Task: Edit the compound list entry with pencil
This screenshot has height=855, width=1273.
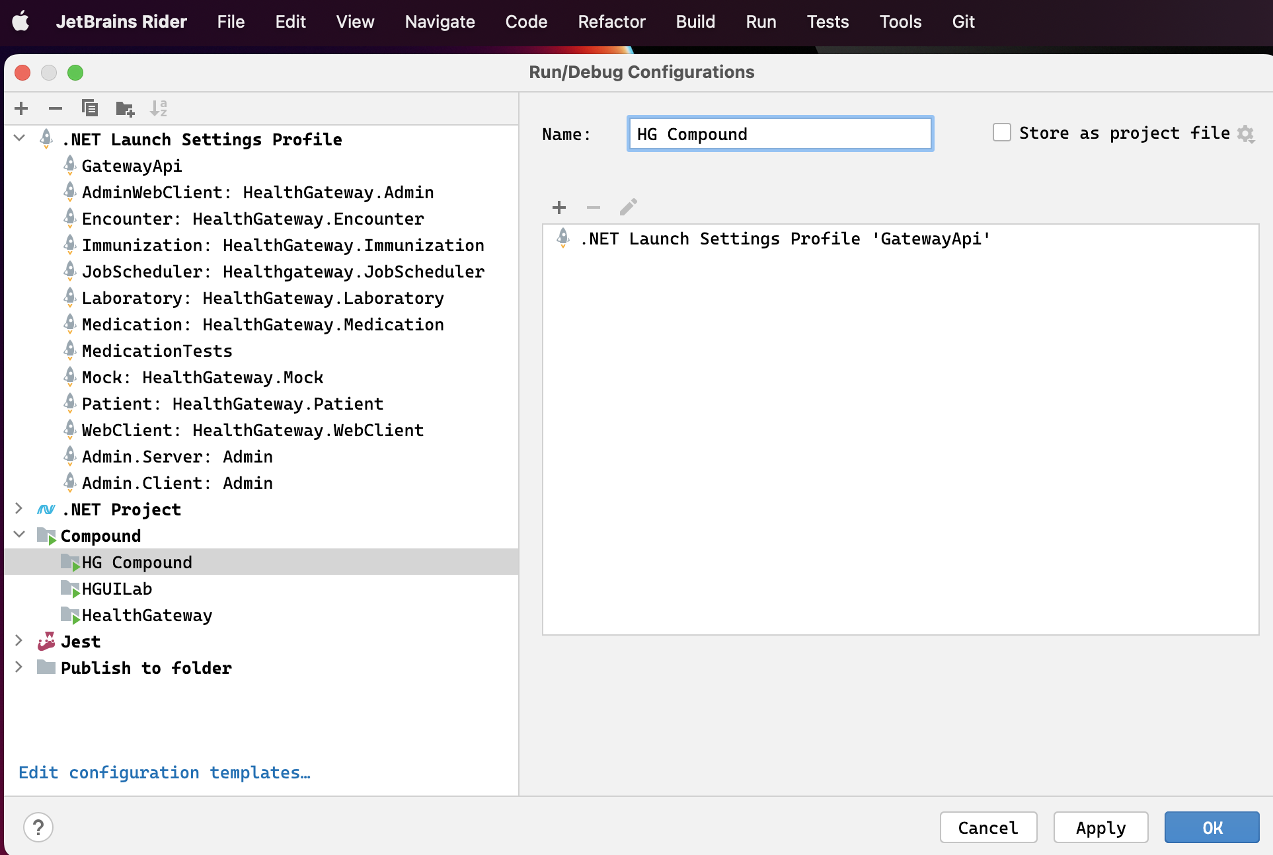Action: click(628, 207)
